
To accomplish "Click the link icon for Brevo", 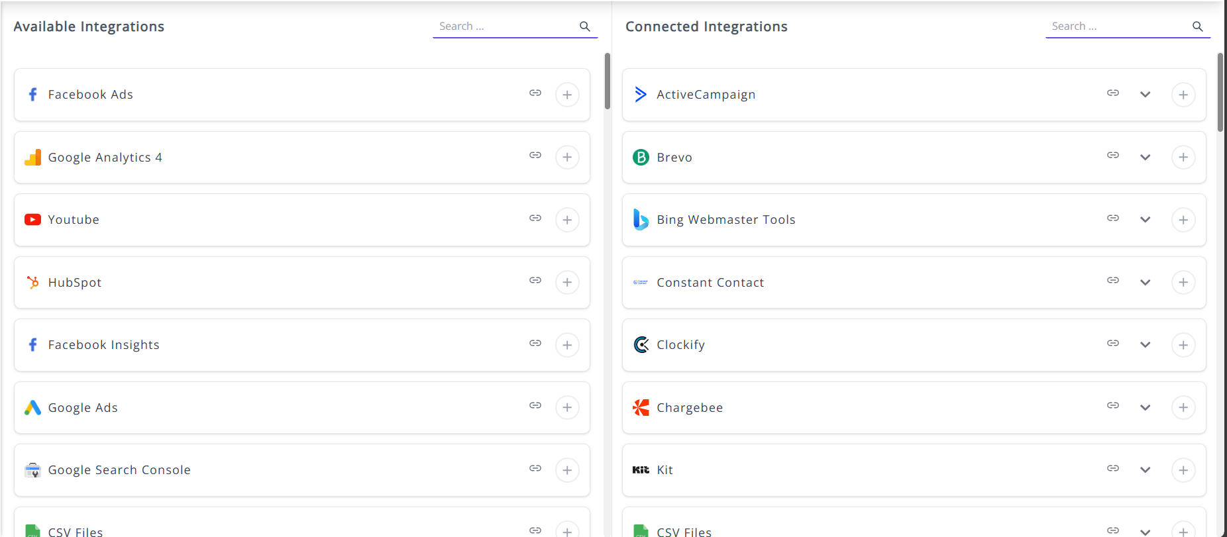I will 1113,155.
